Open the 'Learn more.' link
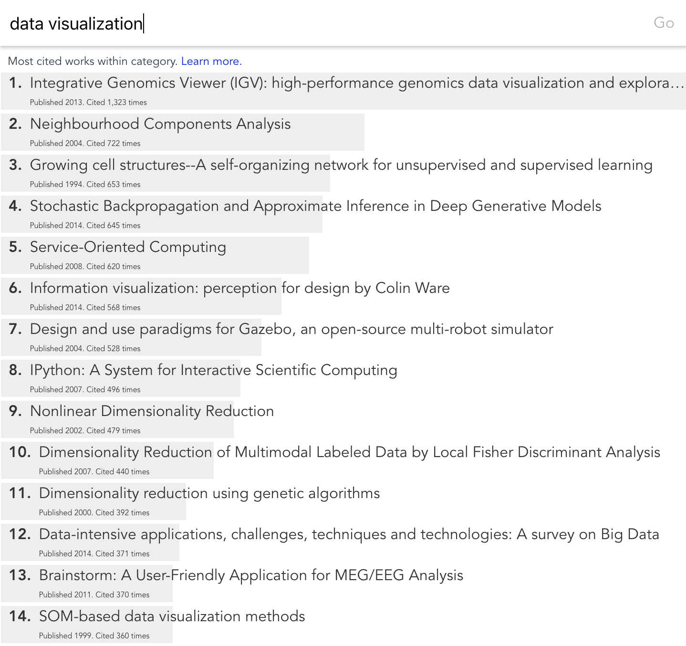 tap(211, 62)
